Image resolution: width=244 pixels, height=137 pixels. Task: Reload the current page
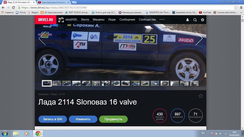tap(13, 7)
